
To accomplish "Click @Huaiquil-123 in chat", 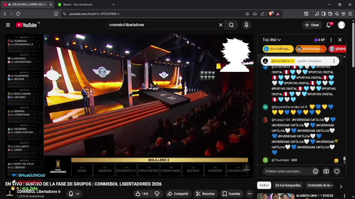I will 281,120.
